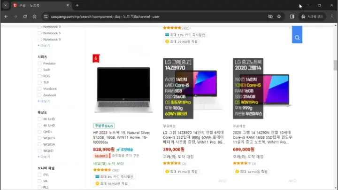Reload the Coupang page
Image resolution: width=338 pixels, height=190 pixels.
pyautogui.click(x=25, y=16)
